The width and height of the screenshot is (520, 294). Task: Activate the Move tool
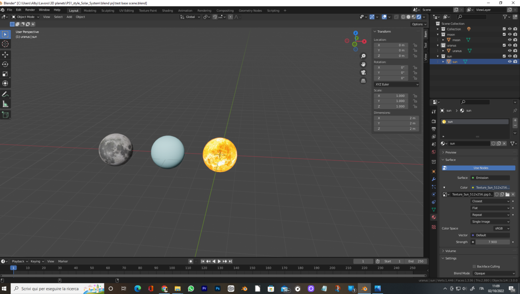tap(5, 54)
